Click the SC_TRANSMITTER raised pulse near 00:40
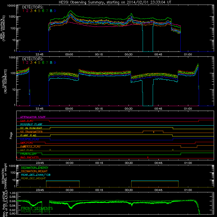 tap(153, 132)
